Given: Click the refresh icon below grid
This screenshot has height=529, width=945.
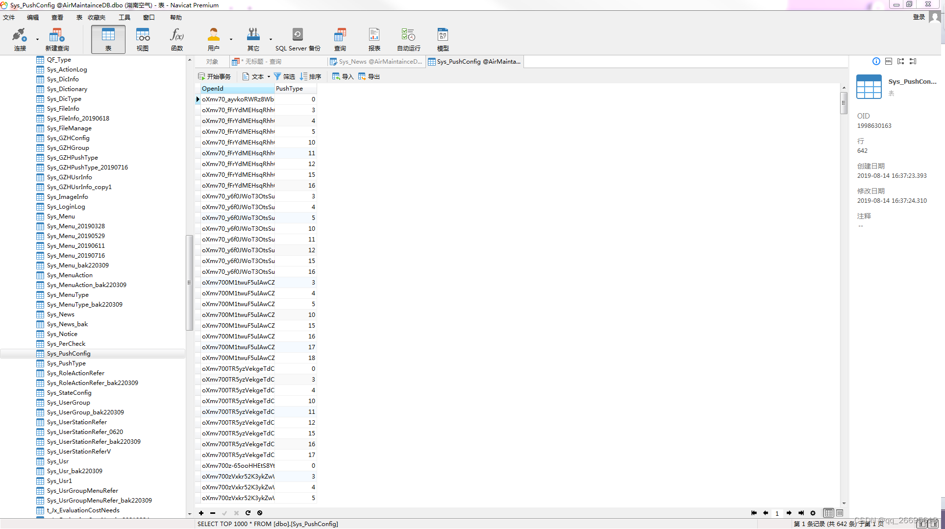Looking at the screenshot, I should coord(248,513).
